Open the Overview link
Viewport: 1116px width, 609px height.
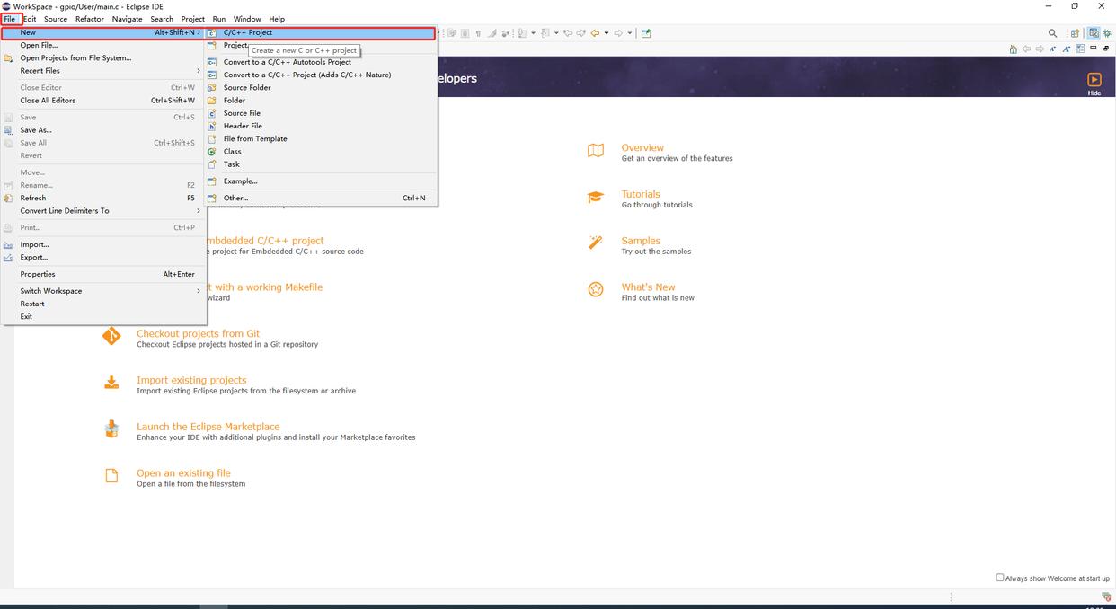coord(642,147)
